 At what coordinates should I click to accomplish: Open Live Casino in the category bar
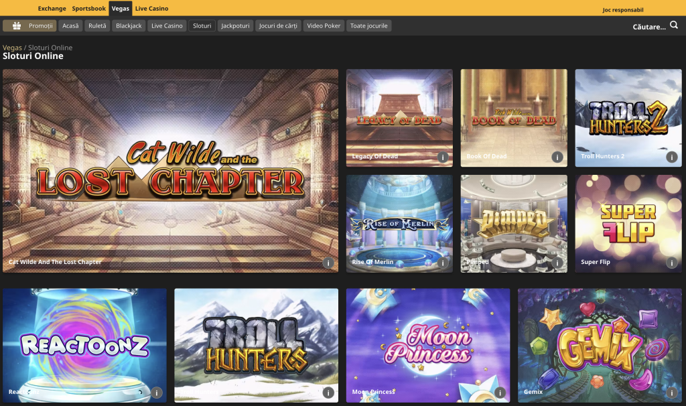pos(167,26)
